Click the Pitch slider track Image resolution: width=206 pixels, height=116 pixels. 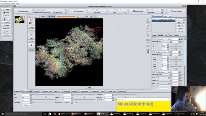[43, 97]
